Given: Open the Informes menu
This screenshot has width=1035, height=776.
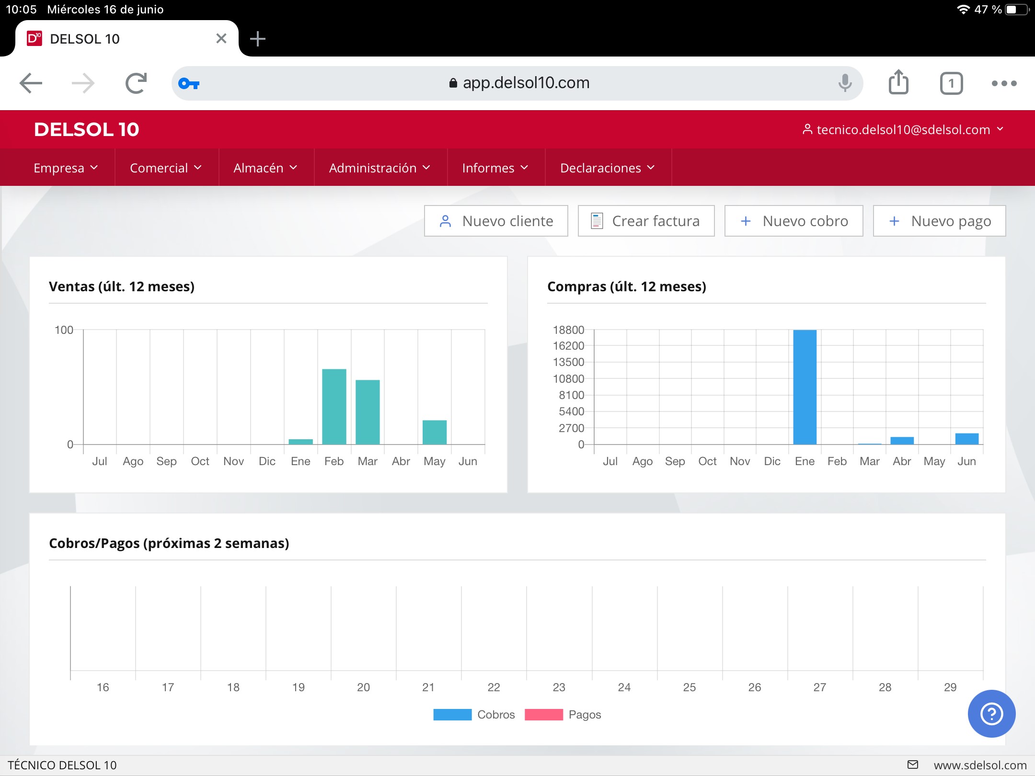Looking at the screenshot, I should pyautogui.click(x=495, y=168).
